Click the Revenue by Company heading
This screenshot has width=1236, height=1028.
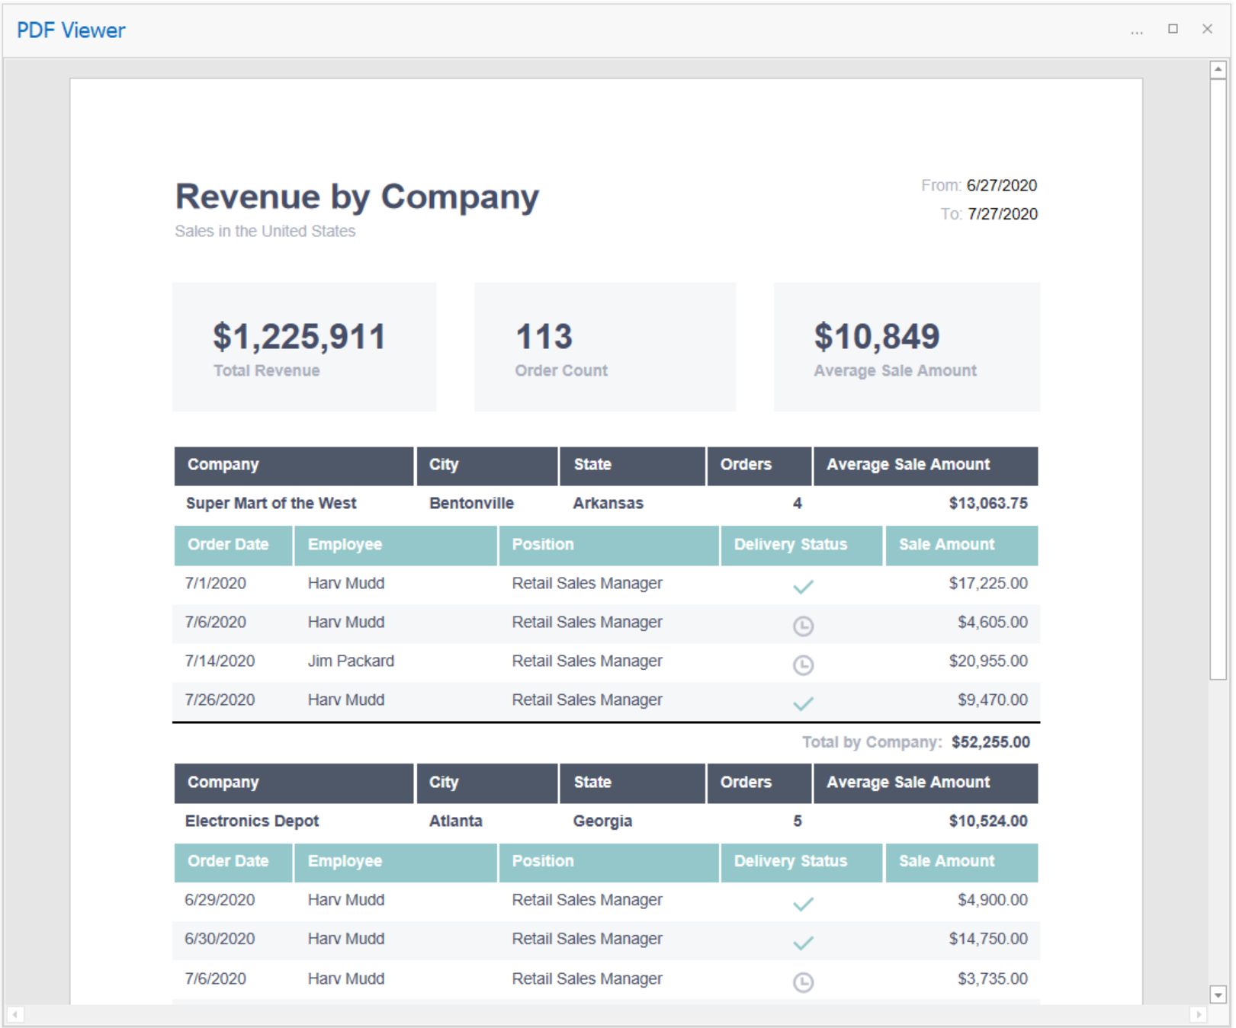357,197
